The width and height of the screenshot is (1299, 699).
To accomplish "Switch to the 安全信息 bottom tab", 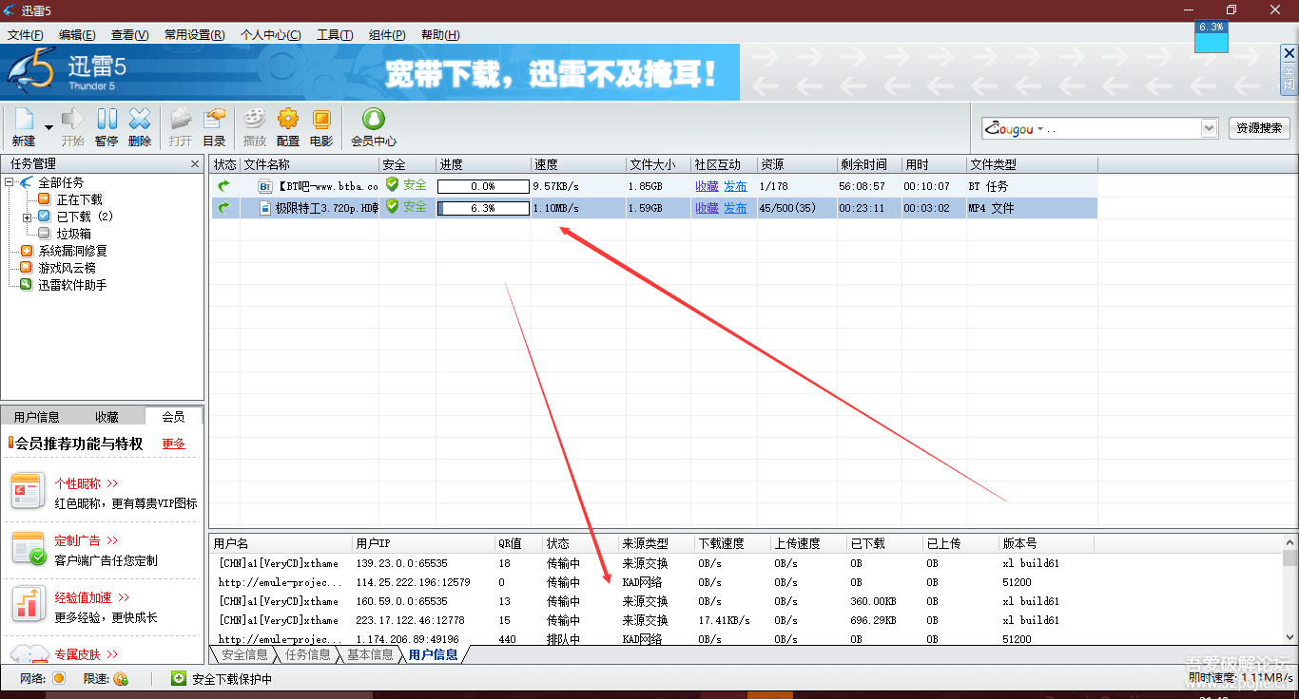I will coord(244,654).
